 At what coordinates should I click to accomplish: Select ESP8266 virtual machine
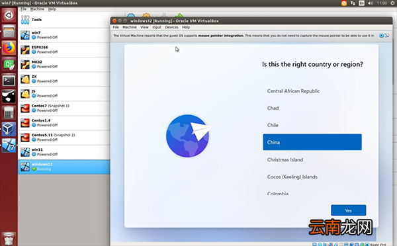pyautogui.click(x=64, y=50)
